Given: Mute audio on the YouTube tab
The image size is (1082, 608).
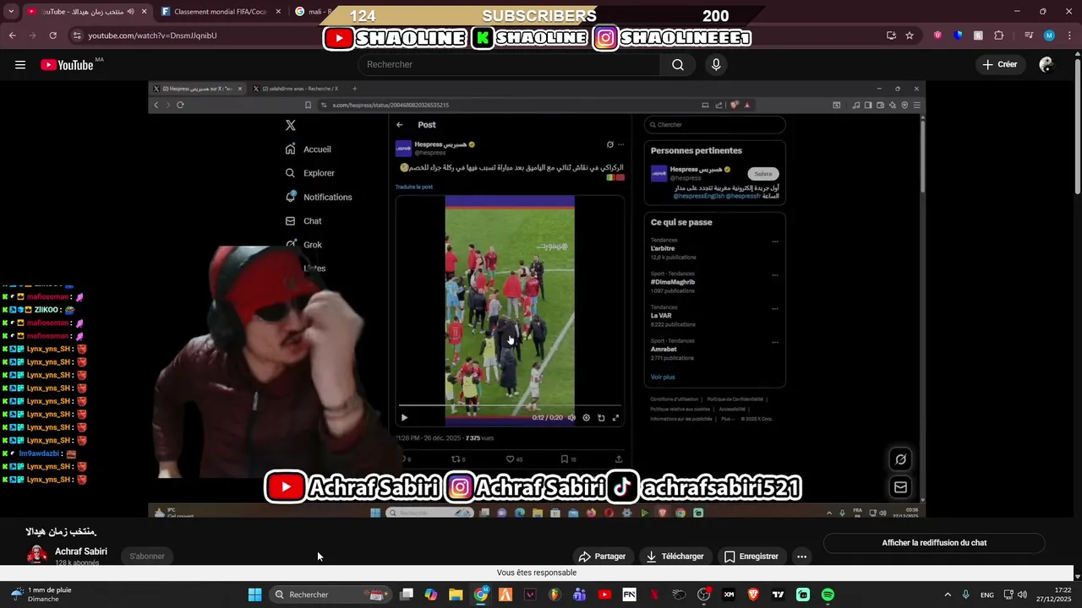Looking at the screenshot, I should (x=131, y=12).
